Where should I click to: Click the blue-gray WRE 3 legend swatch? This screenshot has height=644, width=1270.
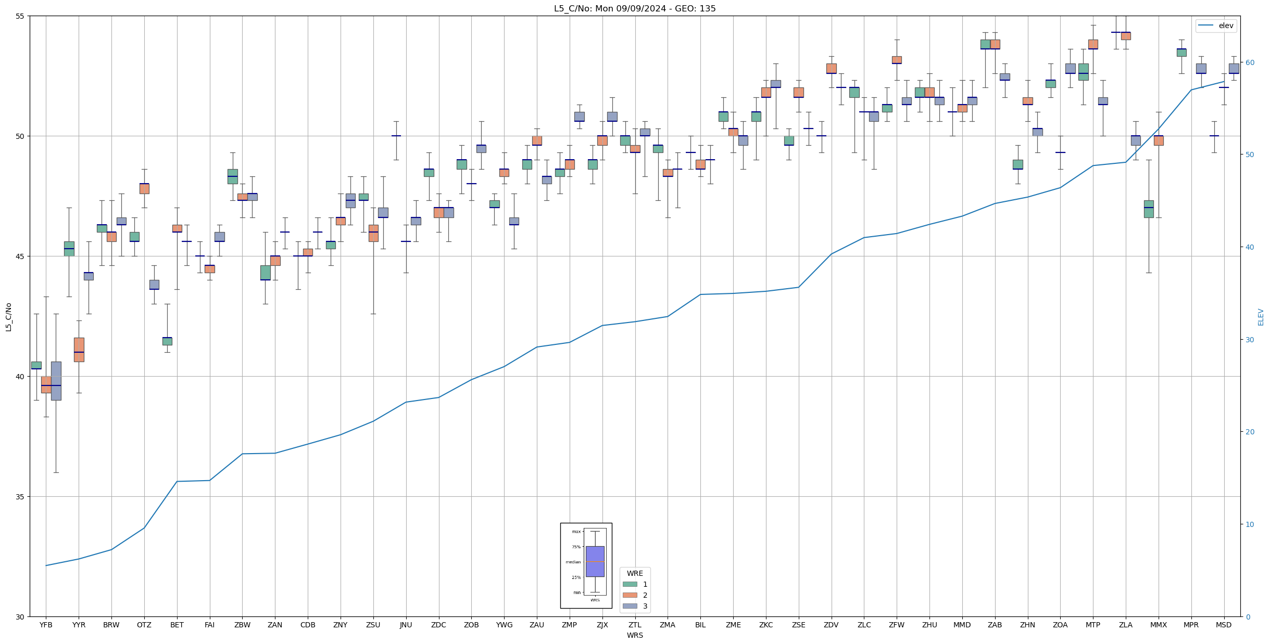tap(630, 606)
